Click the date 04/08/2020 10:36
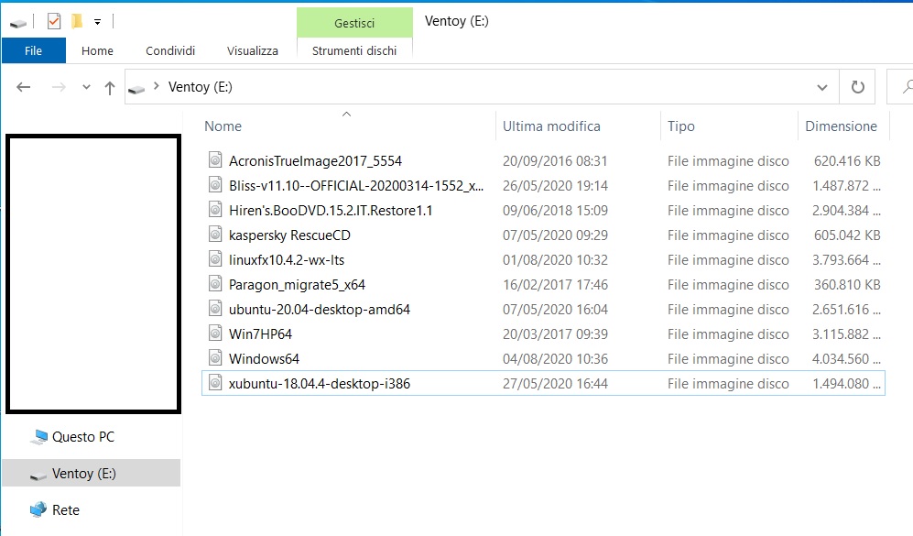This screenshot has width=913, height=536. pyautogui.click(x=555, y=359)
